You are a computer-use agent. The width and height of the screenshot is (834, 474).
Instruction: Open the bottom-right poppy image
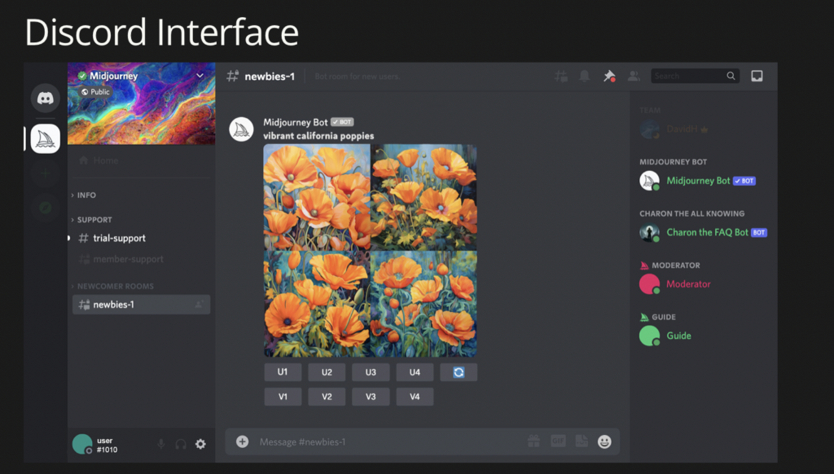424,304
